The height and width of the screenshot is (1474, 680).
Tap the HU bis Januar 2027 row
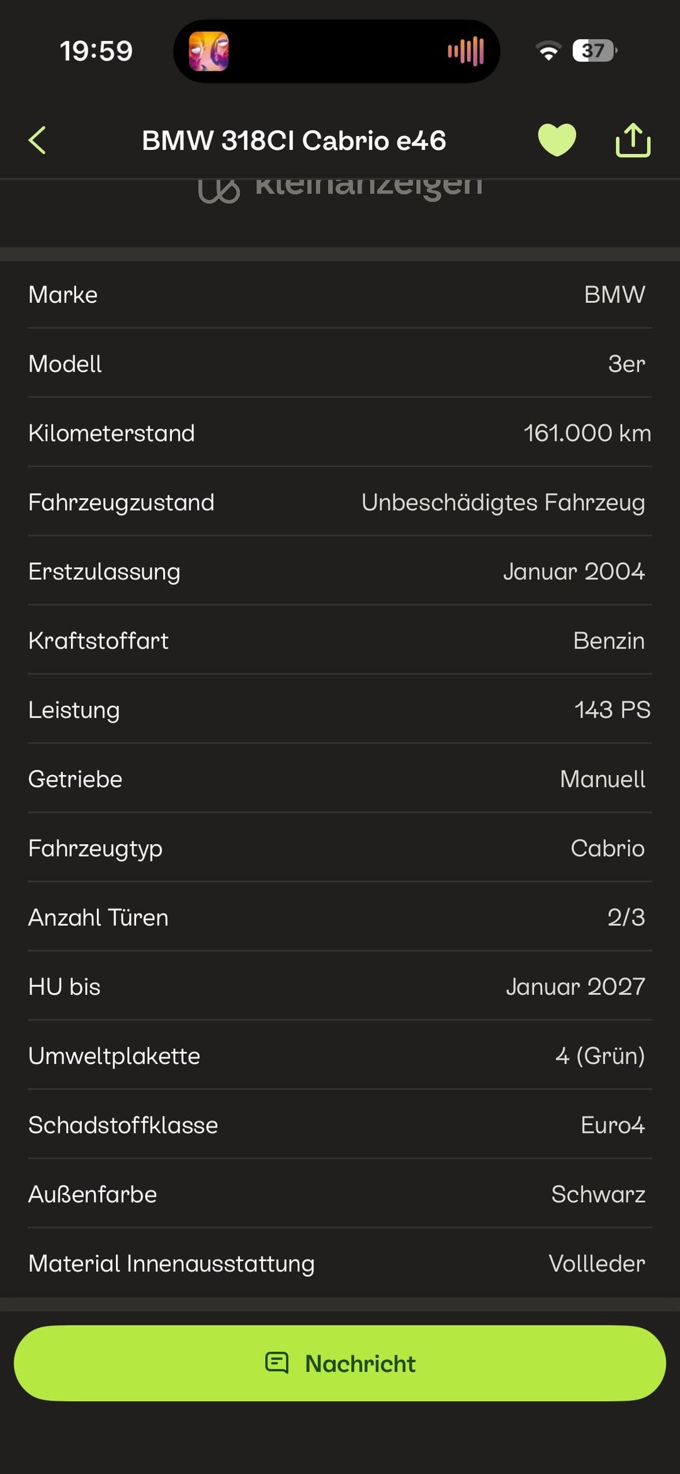[x=340, y=987]
